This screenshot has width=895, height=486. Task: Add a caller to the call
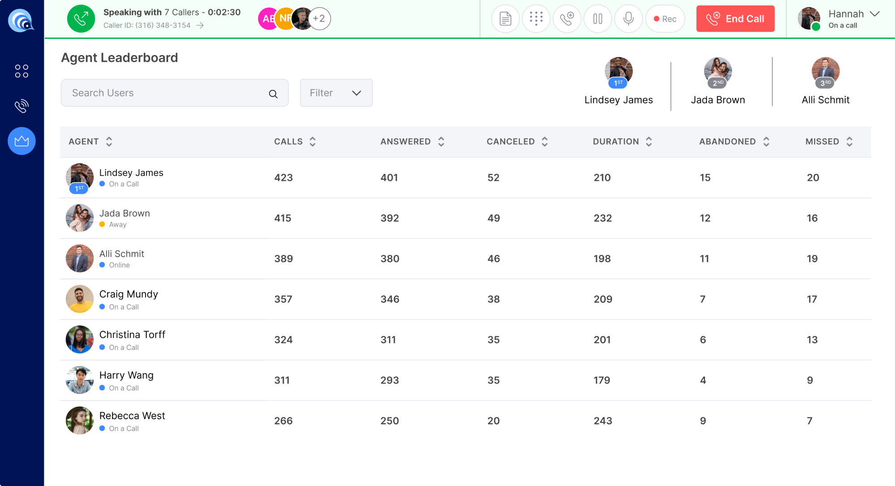[567, 18]
